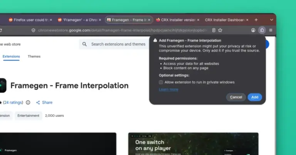Open the Firefox account icon
The width and height of the screenshot is (296, 155).
pyautogui.click(x=253, y=30)
